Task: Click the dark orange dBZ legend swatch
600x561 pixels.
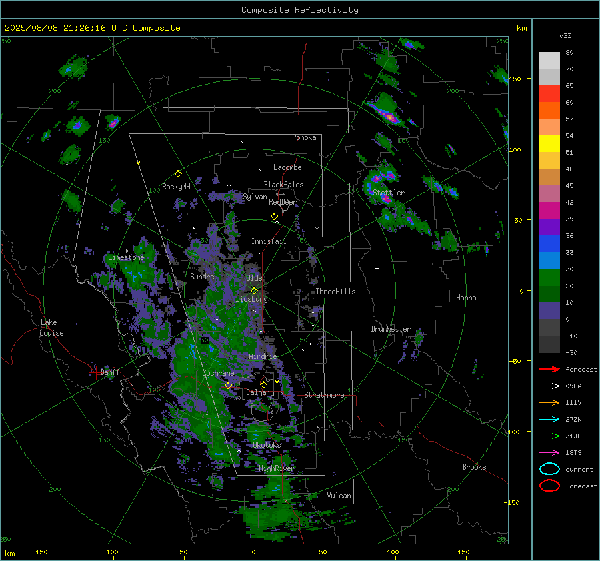Action: coord(549,111)
